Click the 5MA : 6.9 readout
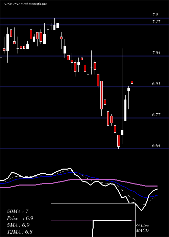Screen dimensions: 169x237 18,225
